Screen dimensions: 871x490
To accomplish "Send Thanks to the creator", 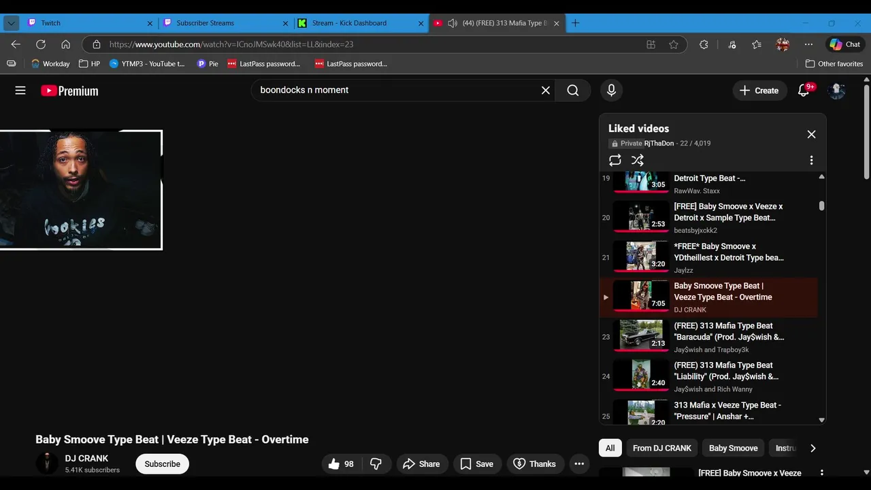I will 535,464.
